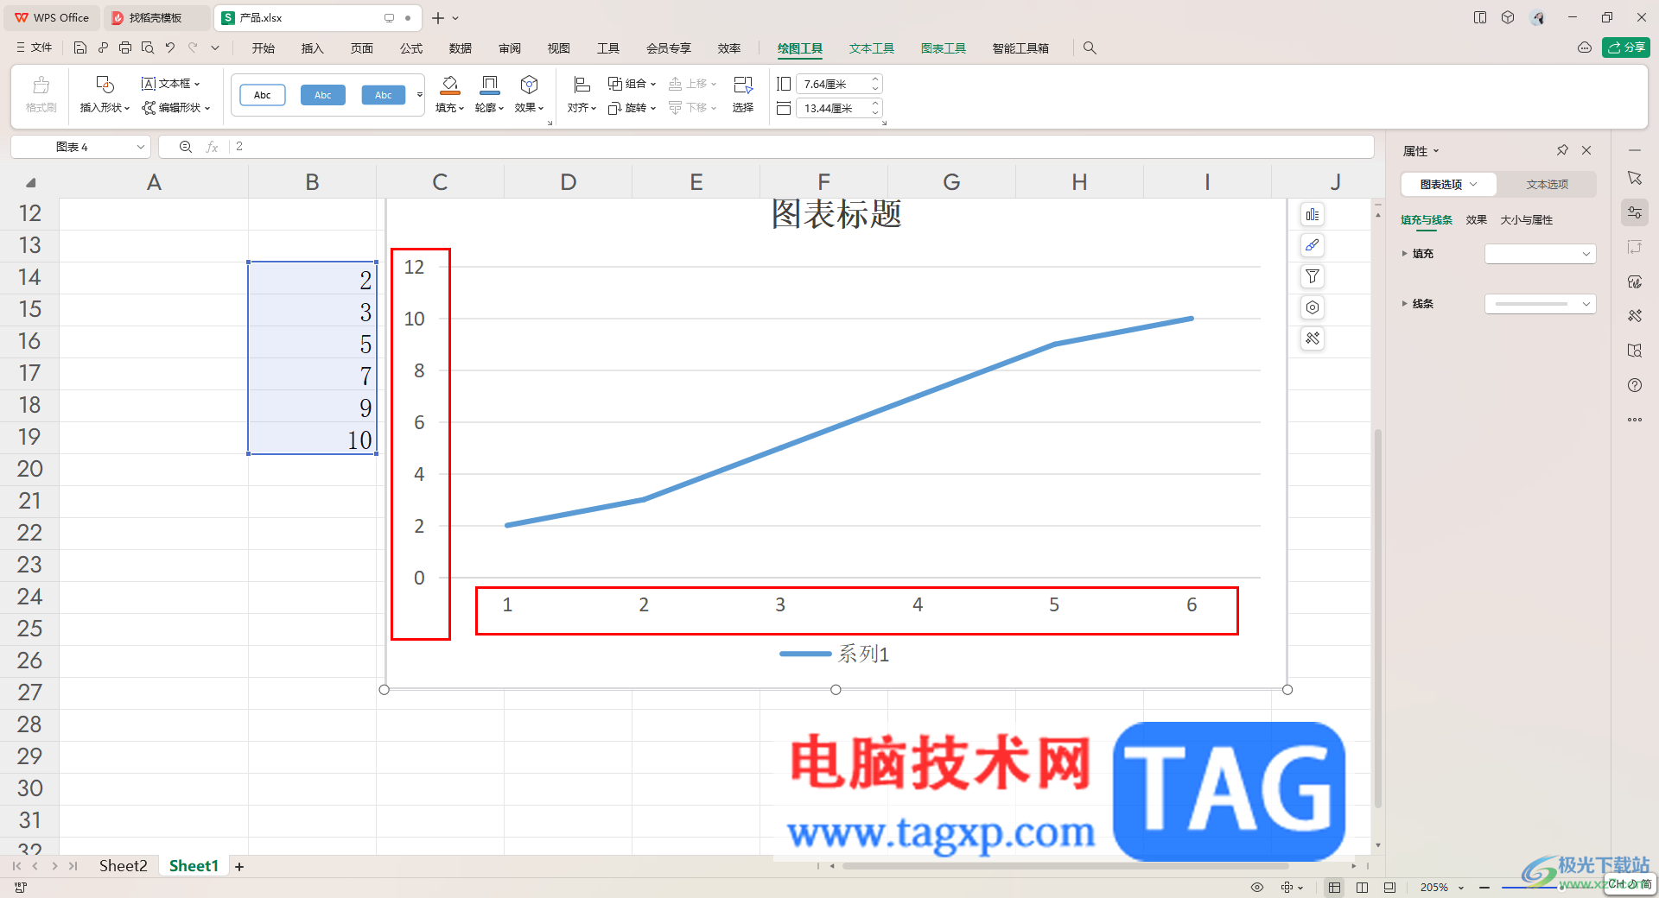The height and width of the screenshot is (898, 1659).
Task: Click the selection arrow icon in right sidebar
Action: coord(1635,178)
